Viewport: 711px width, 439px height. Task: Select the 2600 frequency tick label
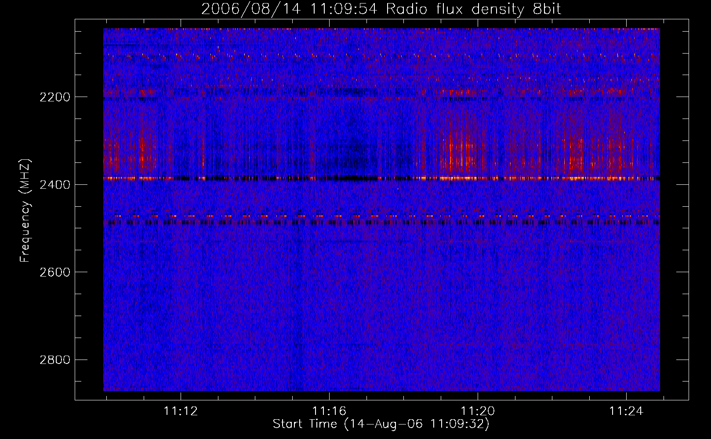point(55,272)
